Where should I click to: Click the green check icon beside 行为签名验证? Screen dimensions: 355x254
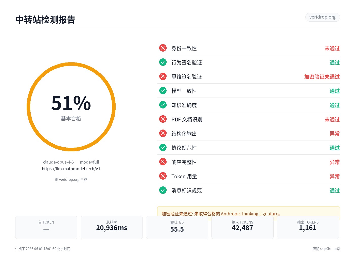coord(163,62)
